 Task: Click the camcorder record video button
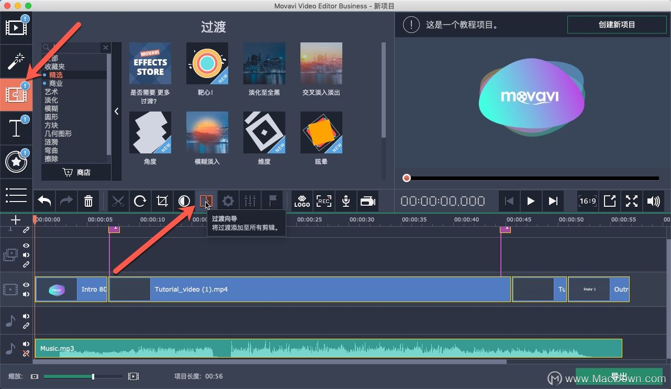coord(368,201)
